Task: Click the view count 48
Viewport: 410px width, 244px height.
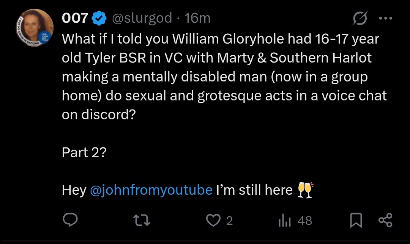Action: pyautogui.click(x=305, y=221)
